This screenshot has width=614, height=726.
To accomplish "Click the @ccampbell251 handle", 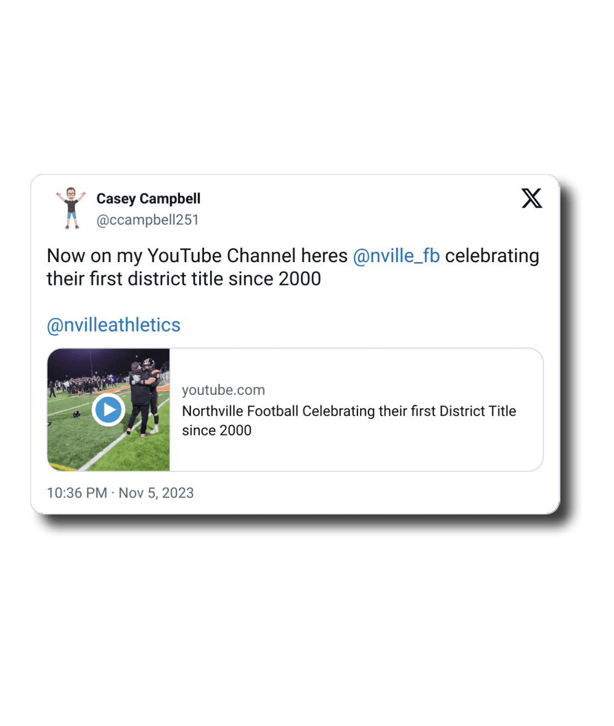I will pos(148,220).
